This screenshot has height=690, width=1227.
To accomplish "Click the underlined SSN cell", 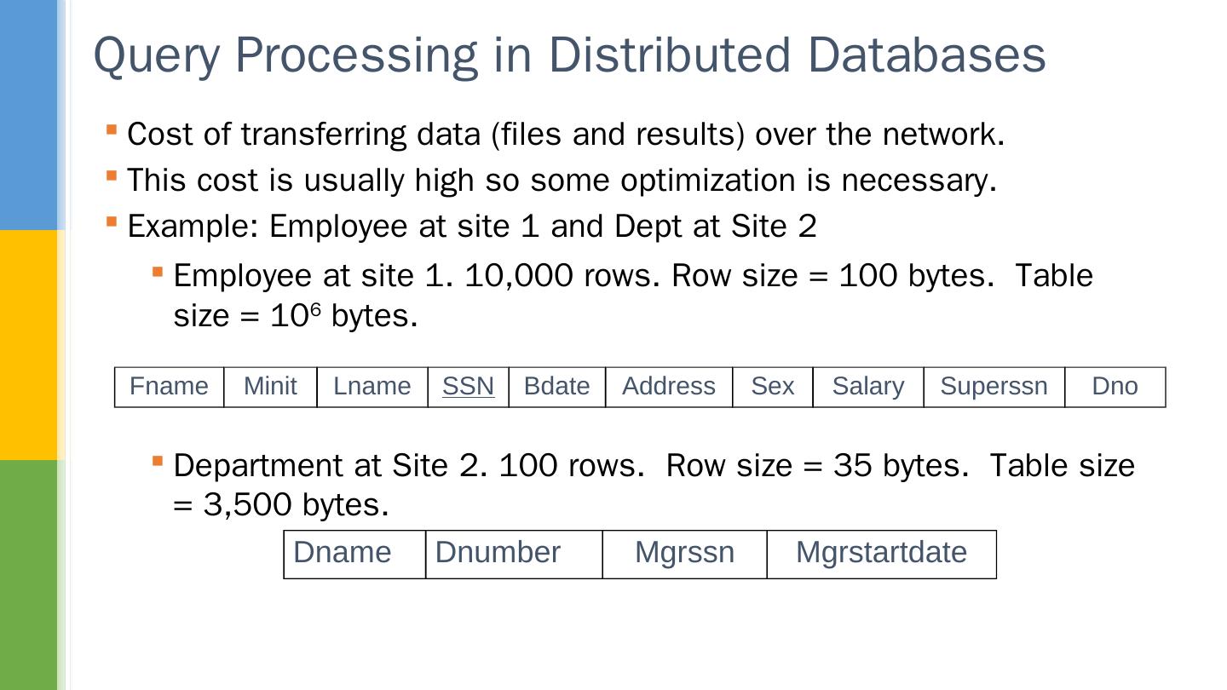I will click(468, 387).
